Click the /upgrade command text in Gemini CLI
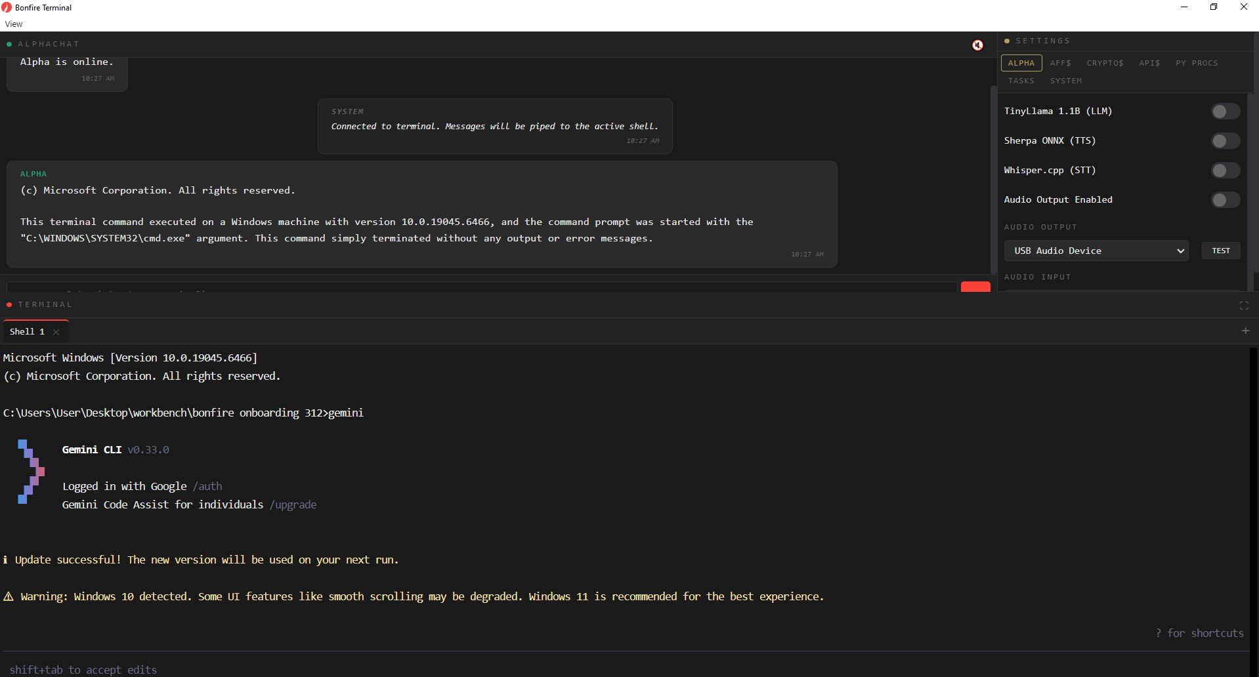Viewport: 1259px width, 677px height. pyautogui.click(x=293, y=504)
